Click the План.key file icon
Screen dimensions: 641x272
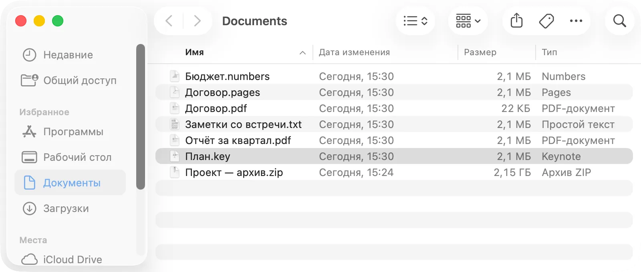point(175,156)
